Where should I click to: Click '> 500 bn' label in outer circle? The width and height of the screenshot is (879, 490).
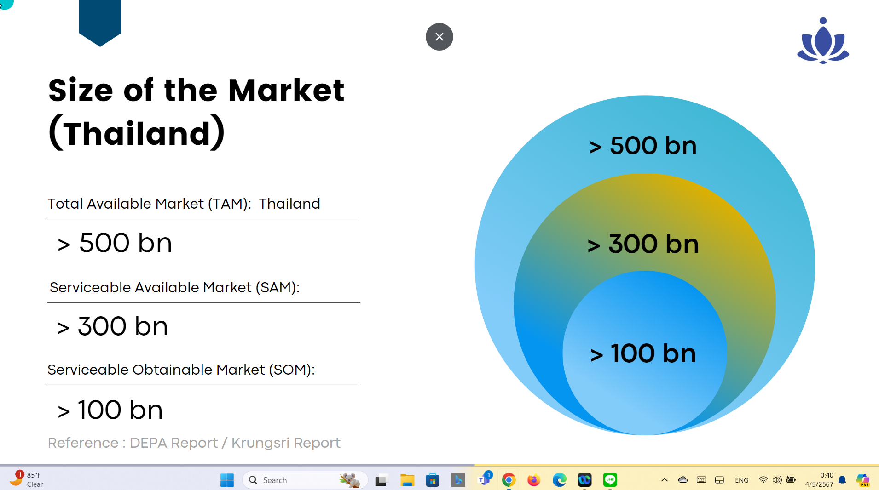[643, 145]
